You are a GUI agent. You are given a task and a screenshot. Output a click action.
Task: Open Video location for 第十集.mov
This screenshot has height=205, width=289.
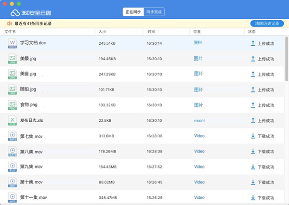pyautogui.click(x=199, y=182)
